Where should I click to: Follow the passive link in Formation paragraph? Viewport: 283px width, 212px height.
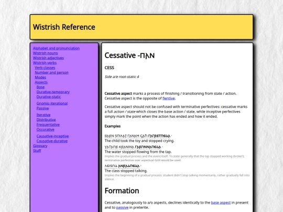[122, 207]
